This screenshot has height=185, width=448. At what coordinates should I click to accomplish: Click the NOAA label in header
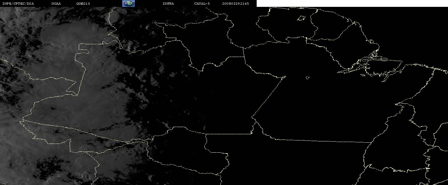(x=56, y=4)
